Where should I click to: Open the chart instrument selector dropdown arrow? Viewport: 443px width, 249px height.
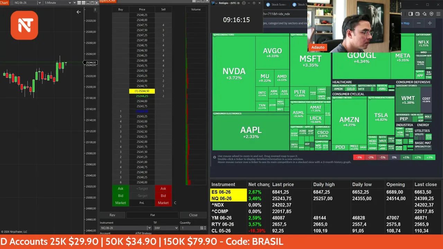39,3
